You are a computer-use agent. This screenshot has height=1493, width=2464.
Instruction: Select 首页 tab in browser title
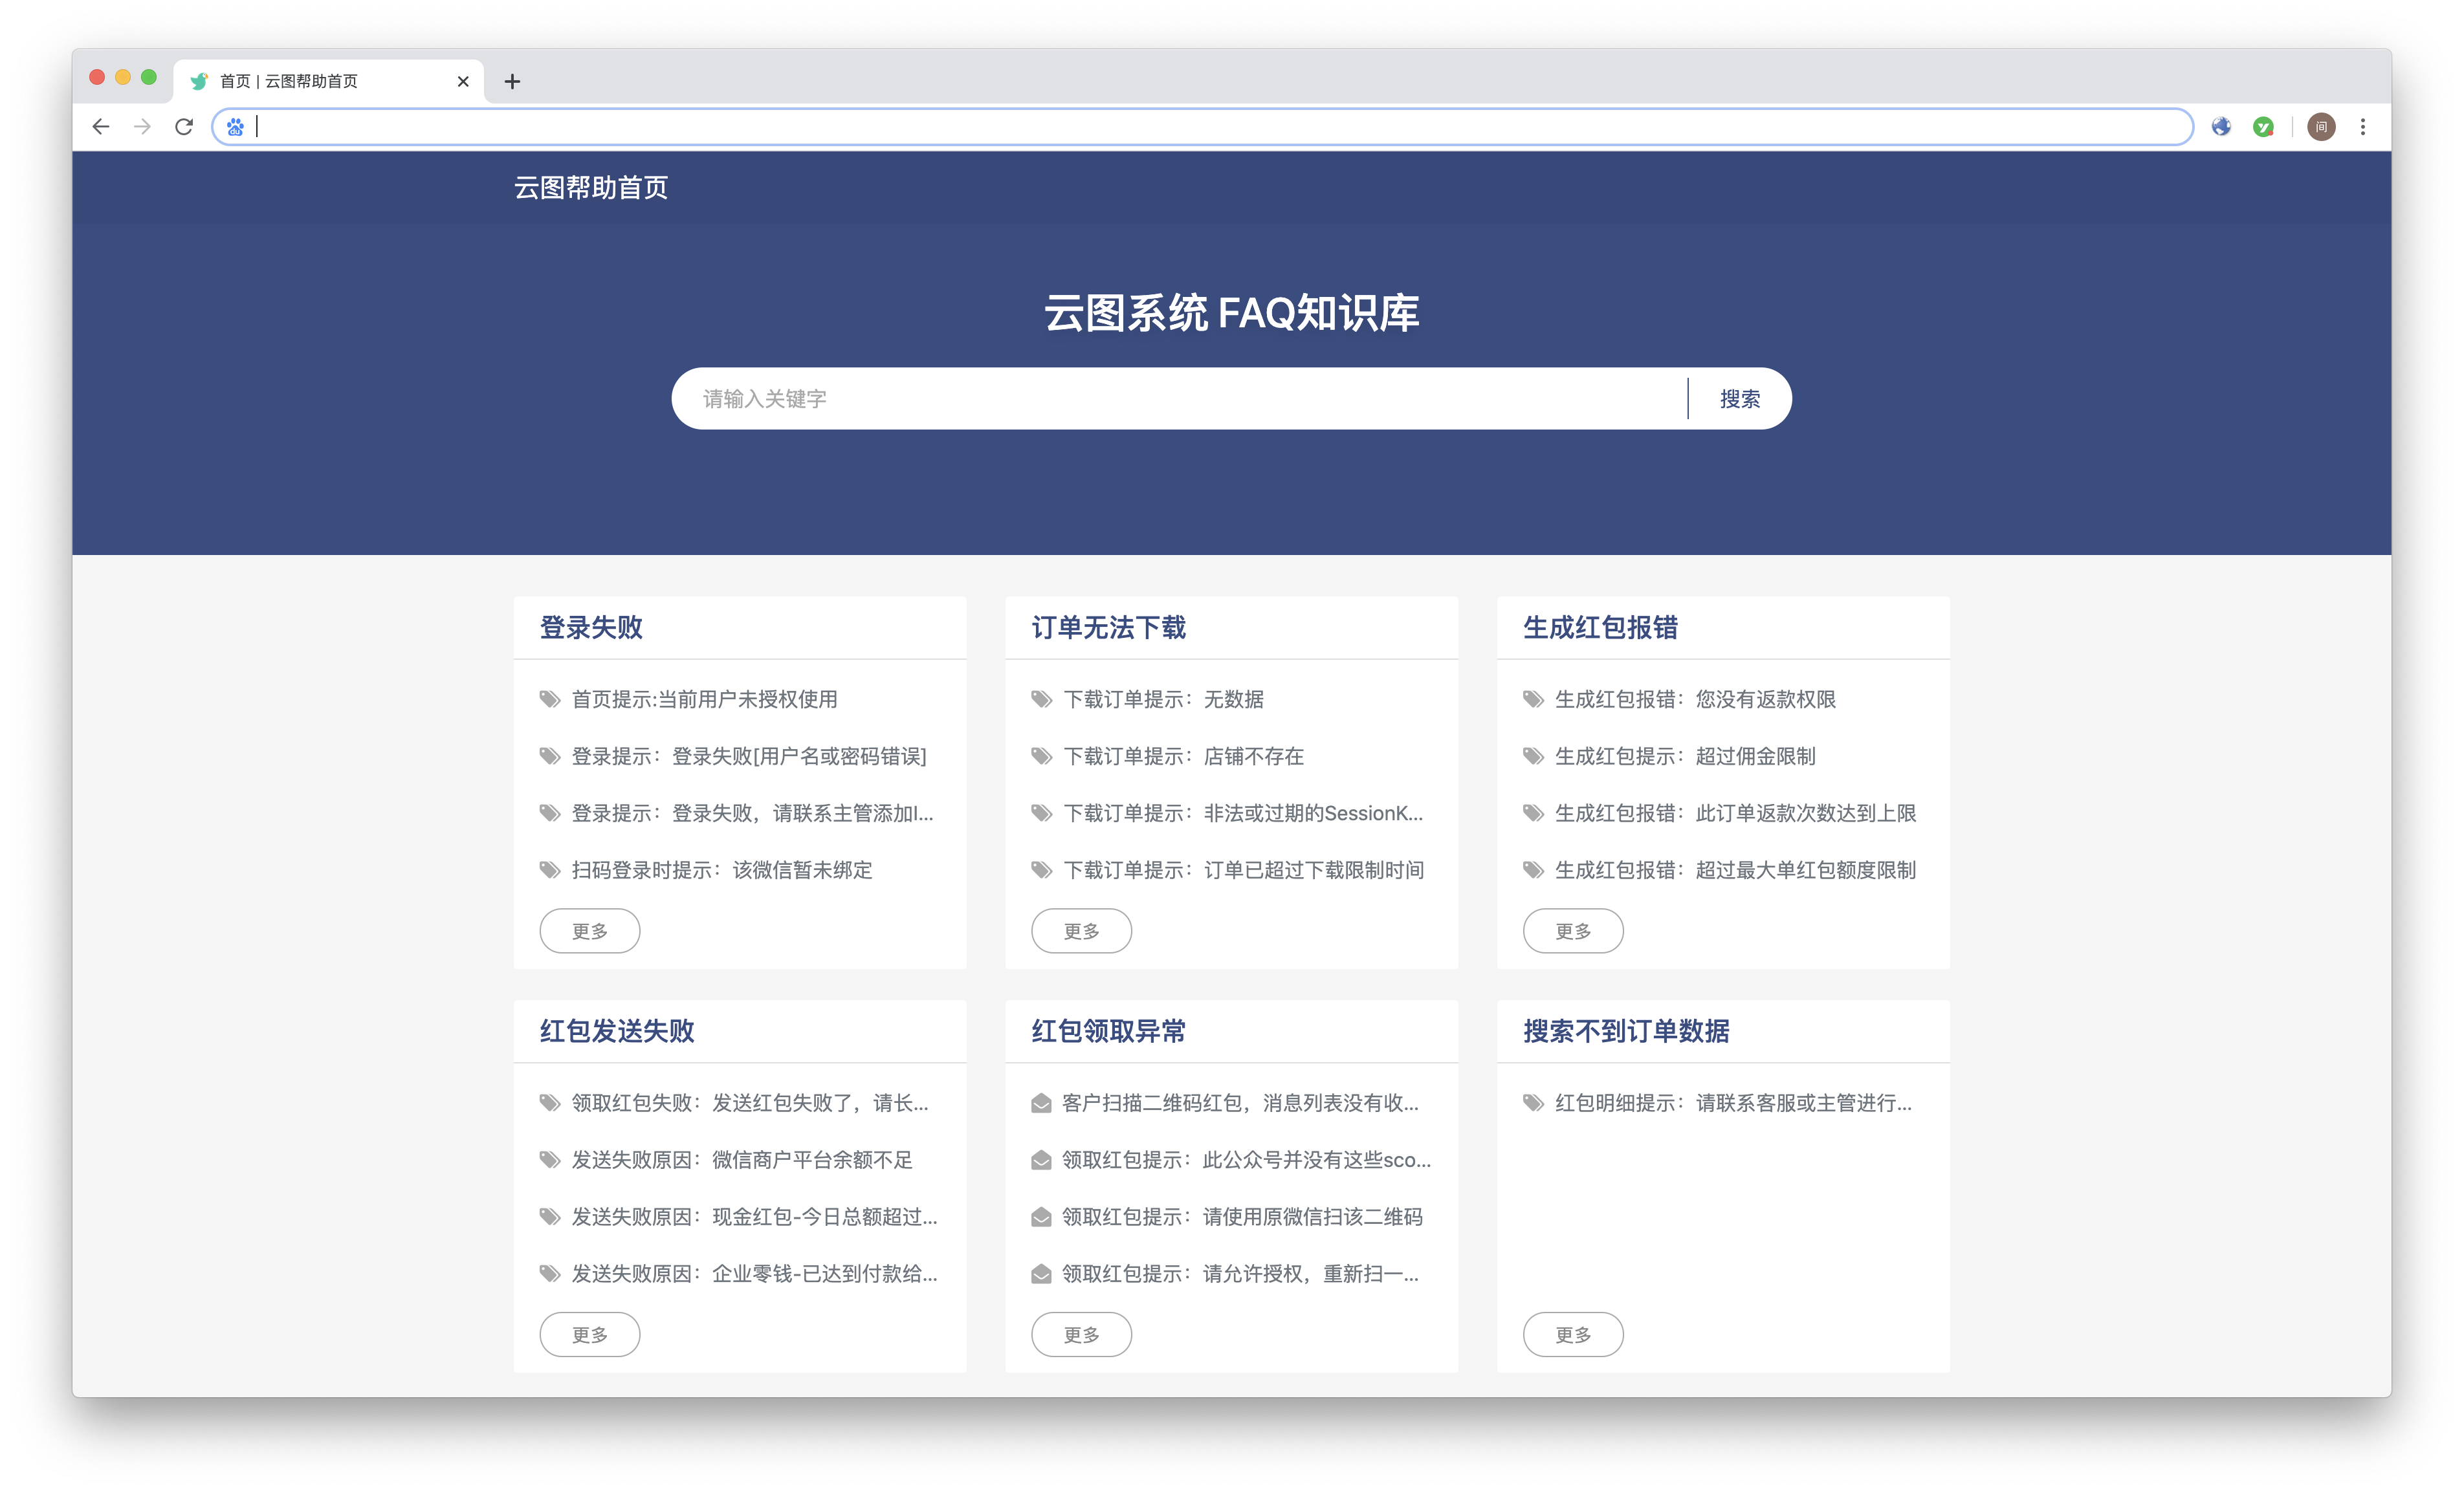click(x=325, y=81)
